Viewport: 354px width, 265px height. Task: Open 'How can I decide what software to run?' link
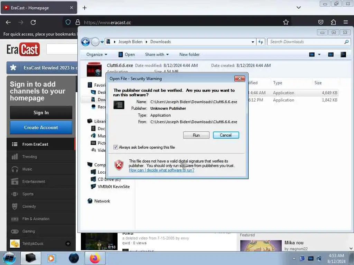coord(161,170)
